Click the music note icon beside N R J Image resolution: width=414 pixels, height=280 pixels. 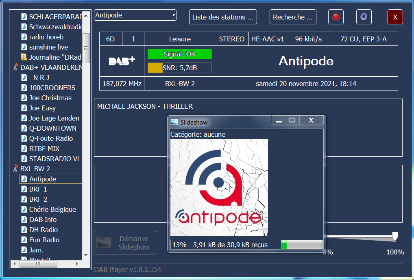point(24,78)
